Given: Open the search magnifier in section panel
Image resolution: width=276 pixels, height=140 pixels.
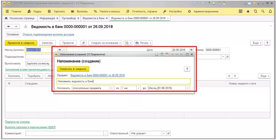Looking at the screenshot, I should [x=263, y=11].
